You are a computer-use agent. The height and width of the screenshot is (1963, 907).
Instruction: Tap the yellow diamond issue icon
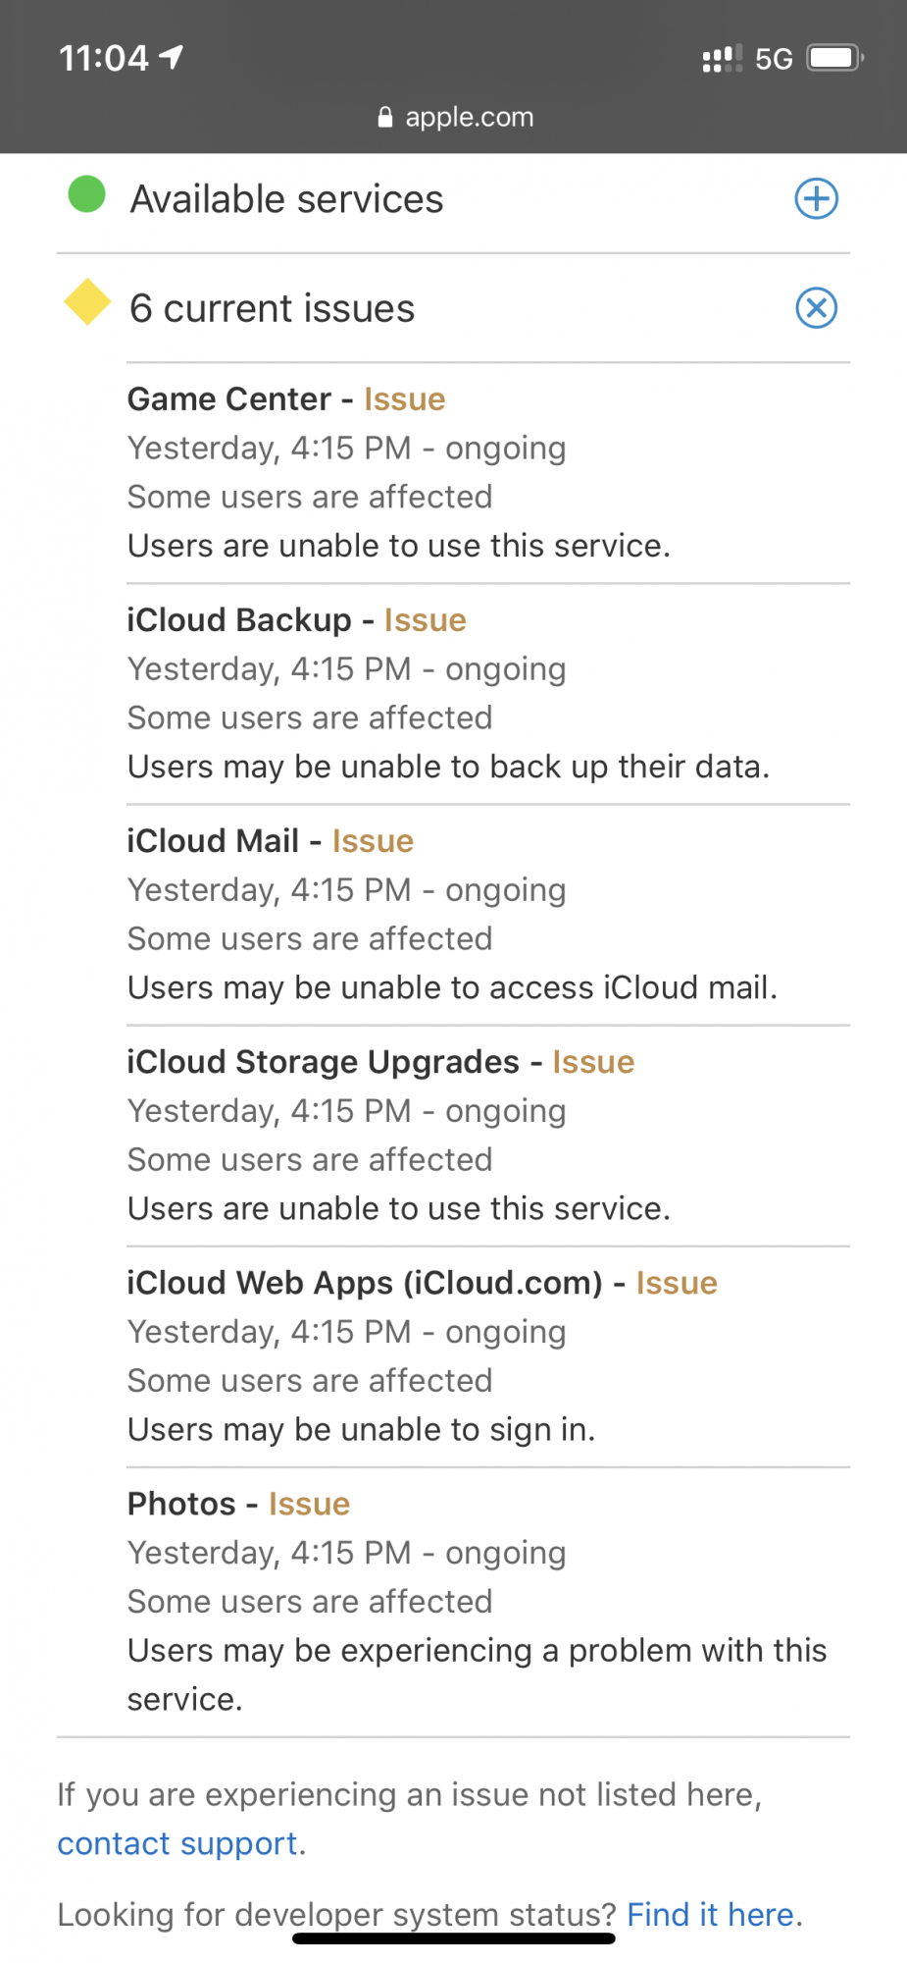click(x=87, y=302)
